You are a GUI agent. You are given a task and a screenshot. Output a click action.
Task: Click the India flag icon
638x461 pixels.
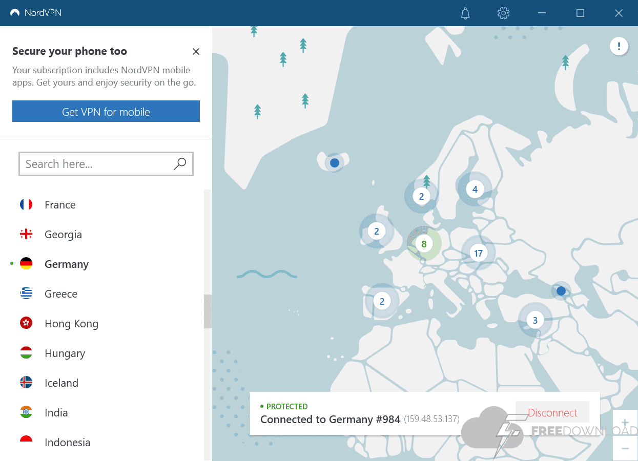26,413
